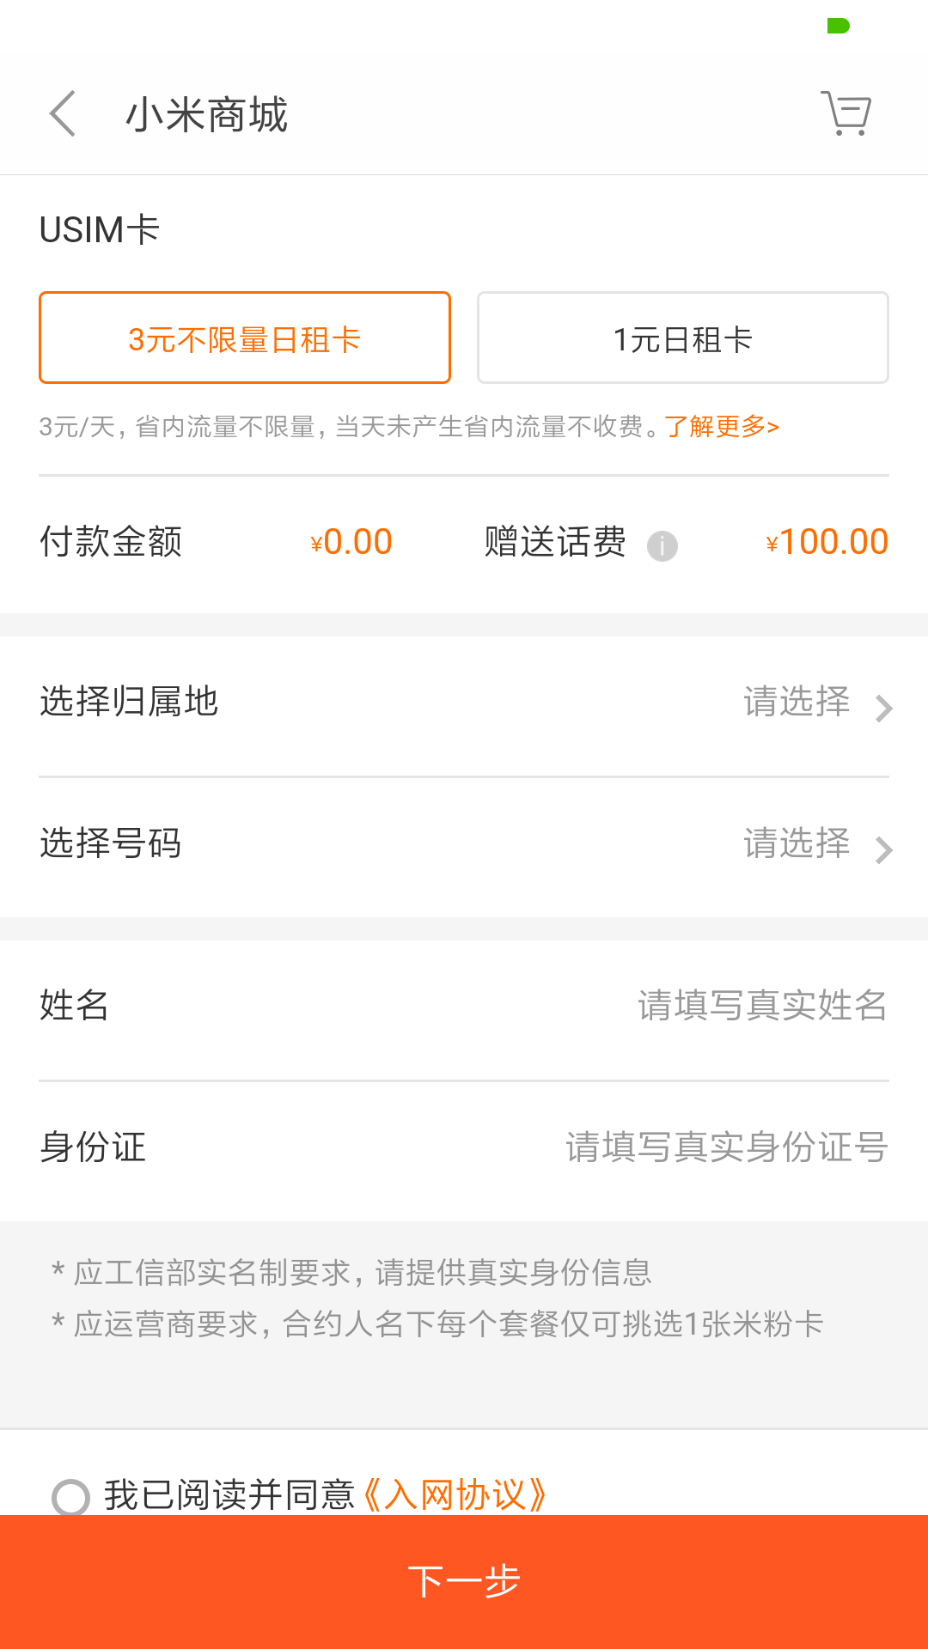928x1649 pixels.
Task: Expand the 选择归属地 chevron
Action: click(x=883, y=709)
